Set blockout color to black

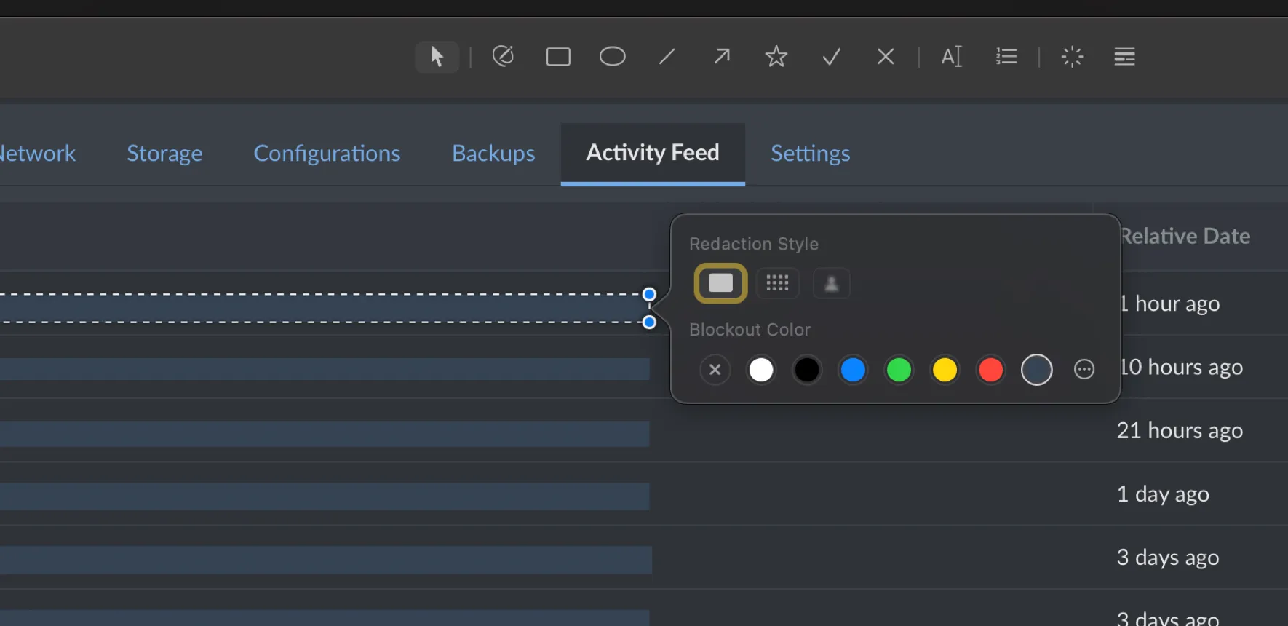click(807, 370)
